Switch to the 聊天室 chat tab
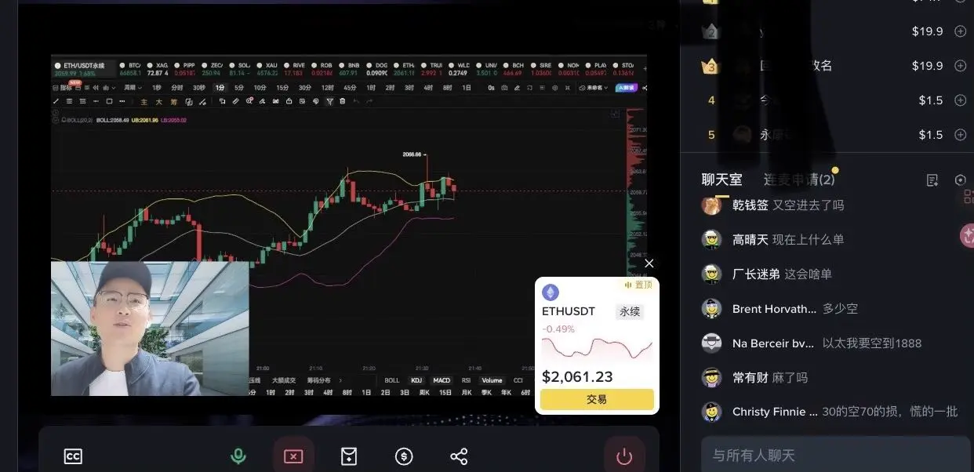The image size is (974, 472). point(721,180)
